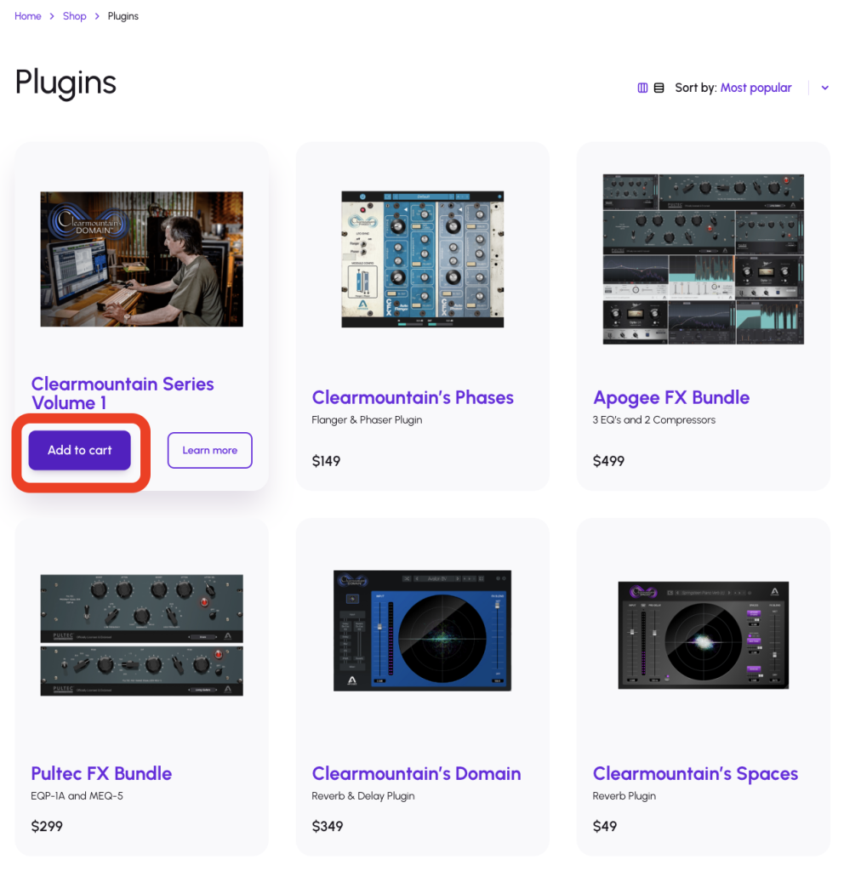Screen dimensions: 844x871
Task: Switch to the list view layout icon
Action: pos(659,88)
